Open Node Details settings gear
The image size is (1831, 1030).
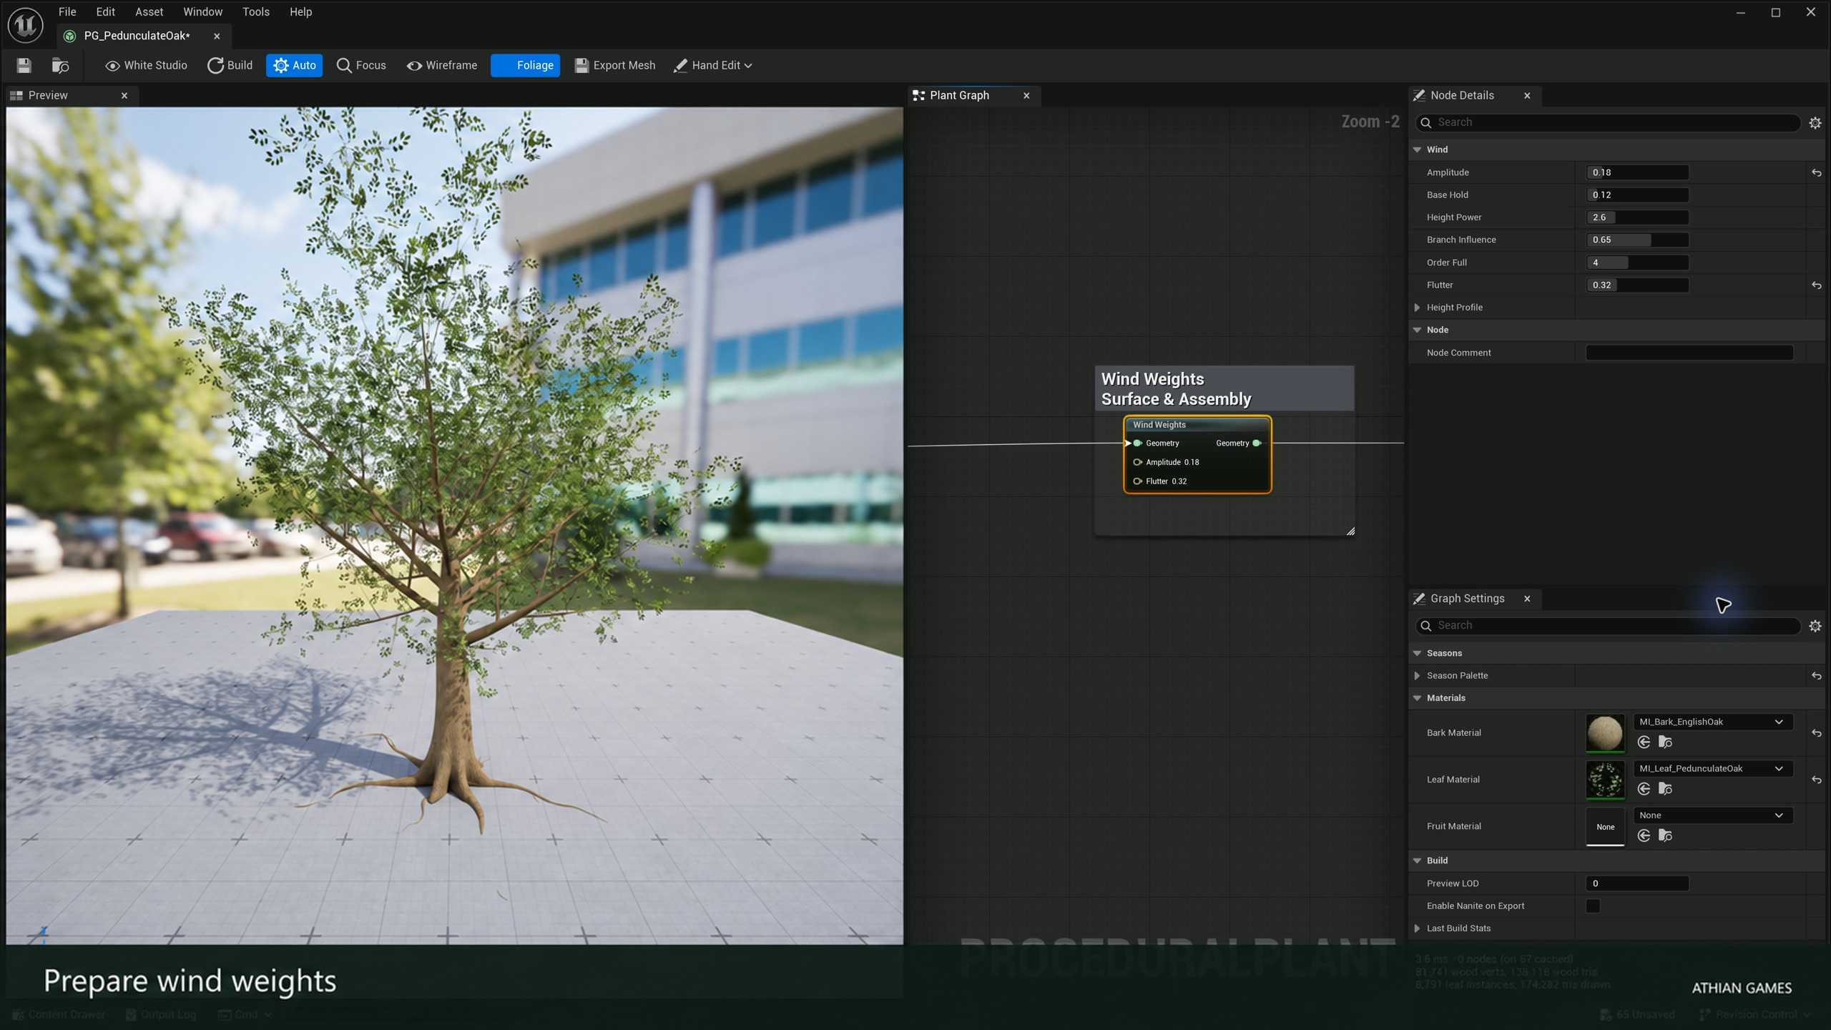click(1815, 122)
